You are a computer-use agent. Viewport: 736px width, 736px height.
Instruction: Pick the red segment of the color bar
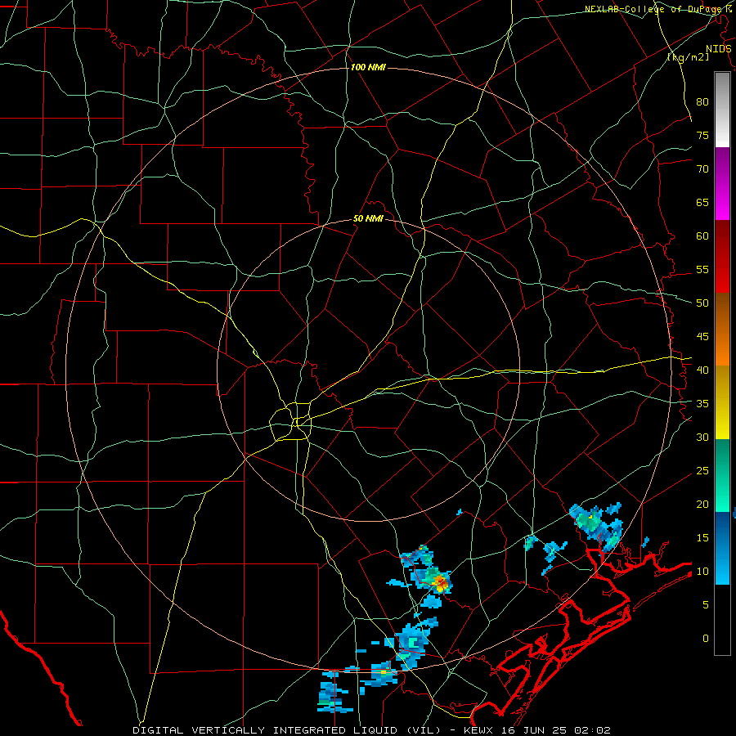[x=722, y=256]
